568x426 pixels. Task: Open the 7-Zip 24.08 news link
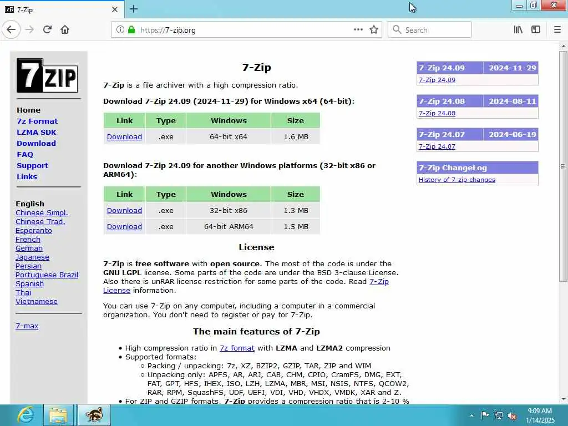437,113
